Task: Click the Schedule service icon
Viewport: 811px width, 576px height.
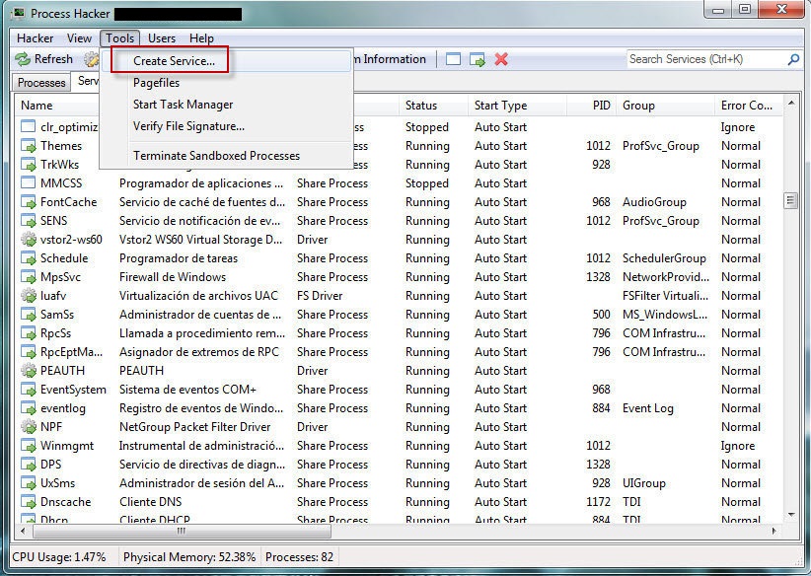Action: pos(28,258)
